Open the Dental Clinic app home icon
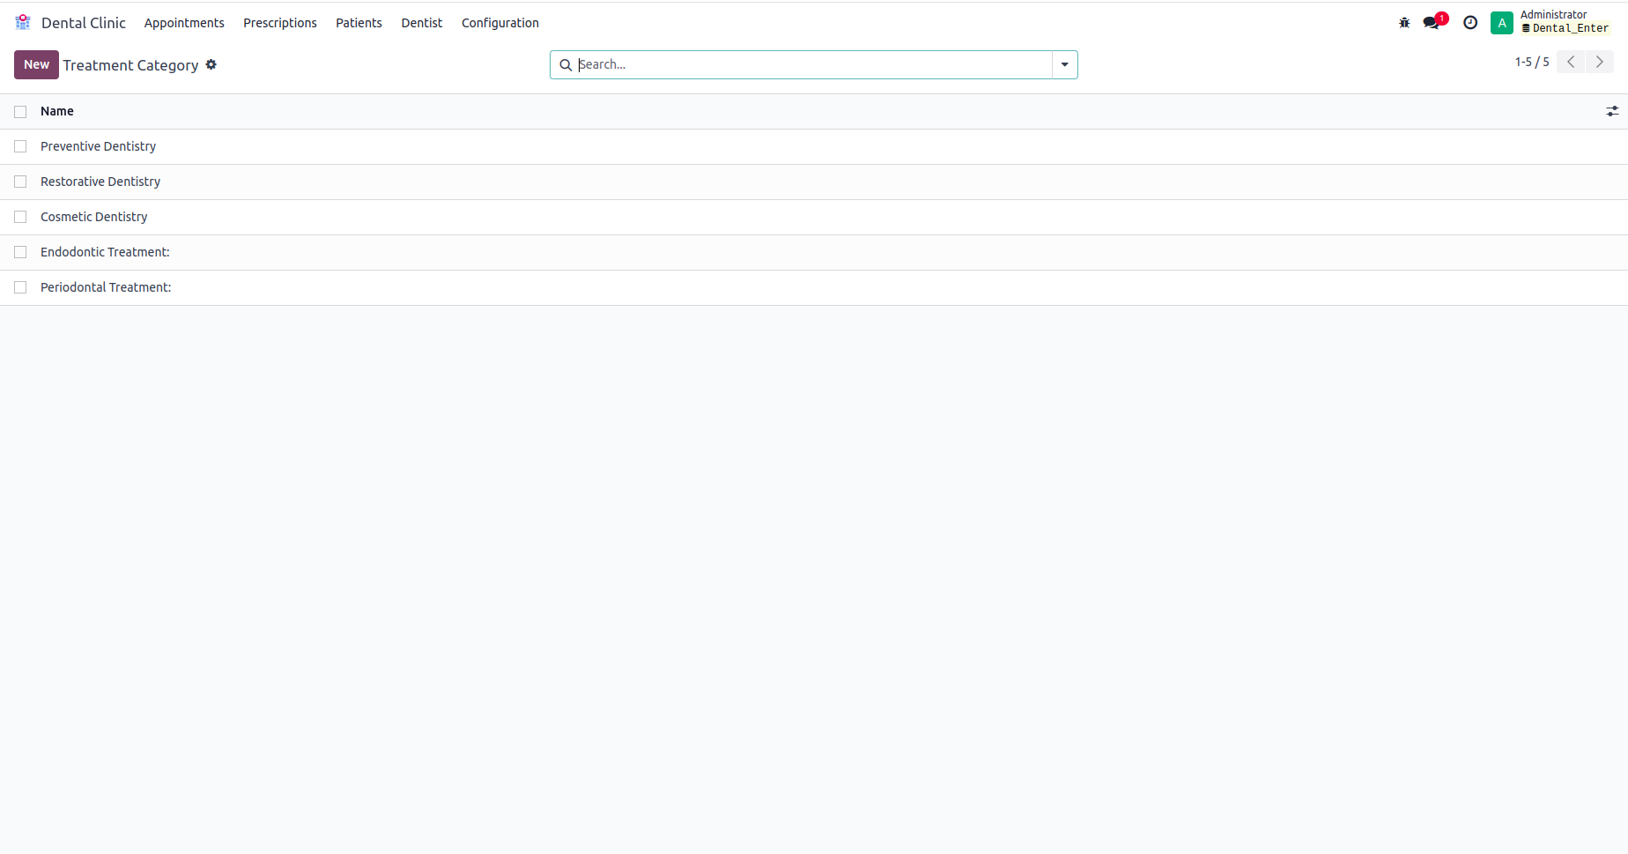Image resolution: width=1628 pixels, height=854 pixels. (23, 22)
